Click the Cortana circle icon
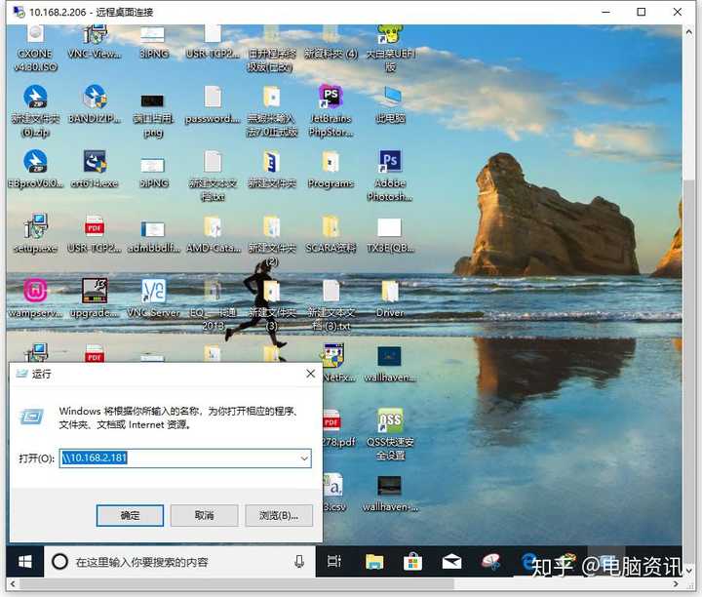This screenshot has width=702, height=597. coord(60,561)
